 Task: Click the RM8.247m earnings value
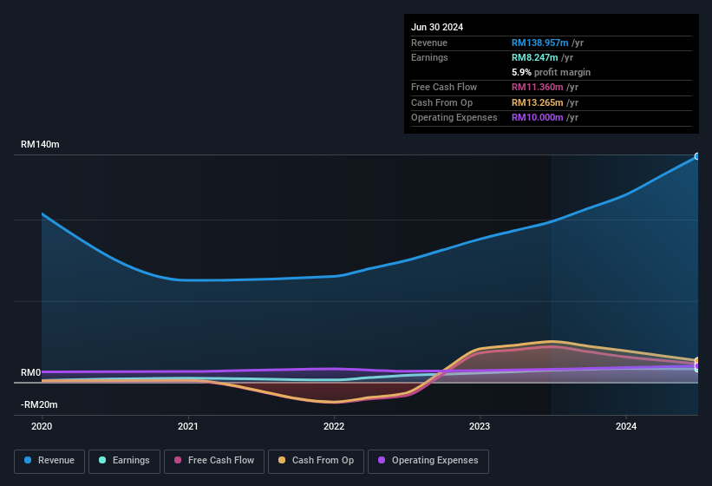point(534,57)
